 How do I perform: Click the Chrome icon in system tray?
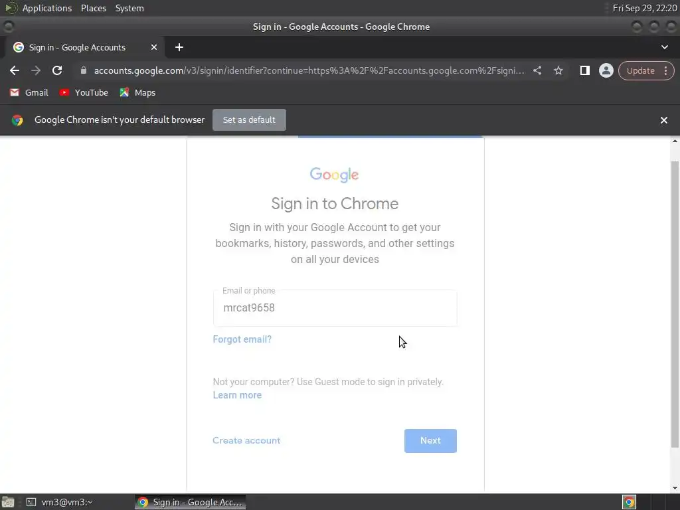click(629, 502)
